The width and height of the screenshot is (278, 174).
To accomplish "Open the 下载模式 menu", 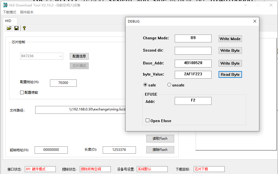I will 9,12.
